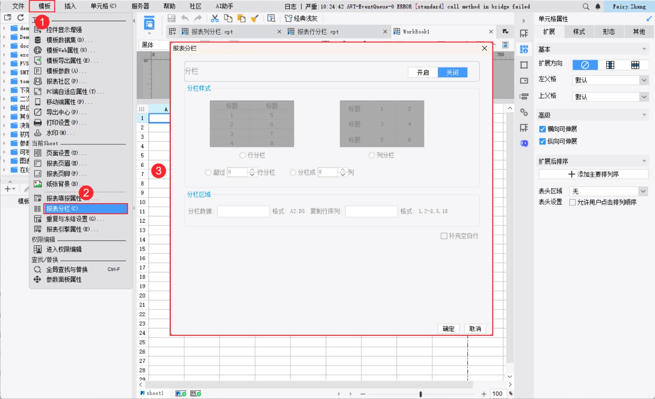Select the no-expansion direction icon
Viewport: 655px width, 399px height.
pyautogui.click(x=585, y=65)
